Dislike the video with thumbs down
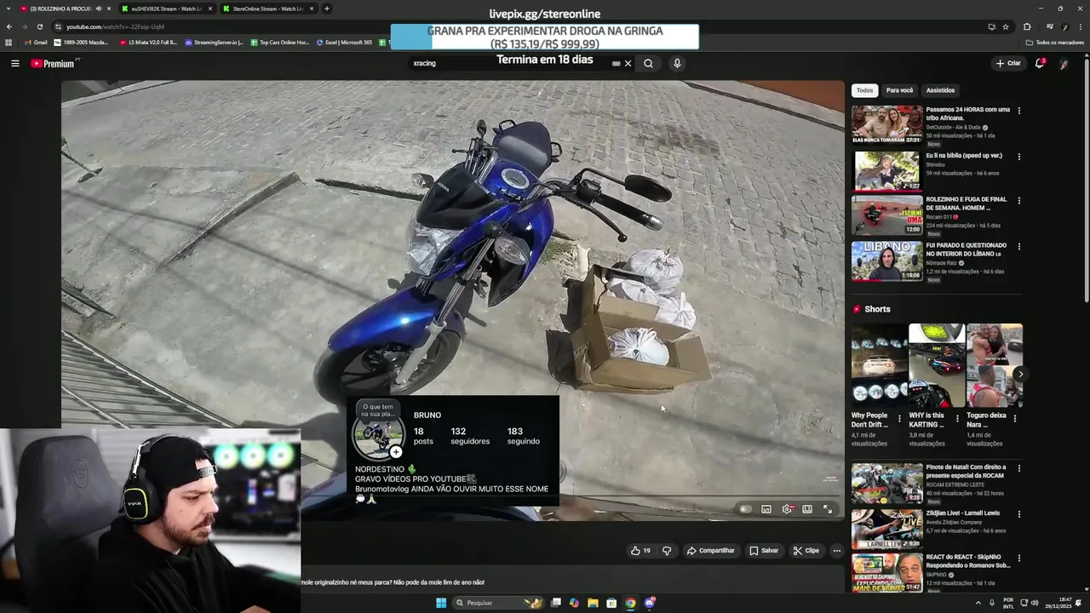The image size is (1090, 613). point(667,551)
